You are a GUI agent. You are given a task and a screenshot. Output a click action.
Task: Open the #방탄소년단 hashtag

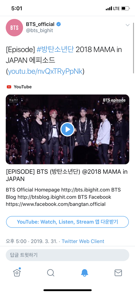pos(55,50)
